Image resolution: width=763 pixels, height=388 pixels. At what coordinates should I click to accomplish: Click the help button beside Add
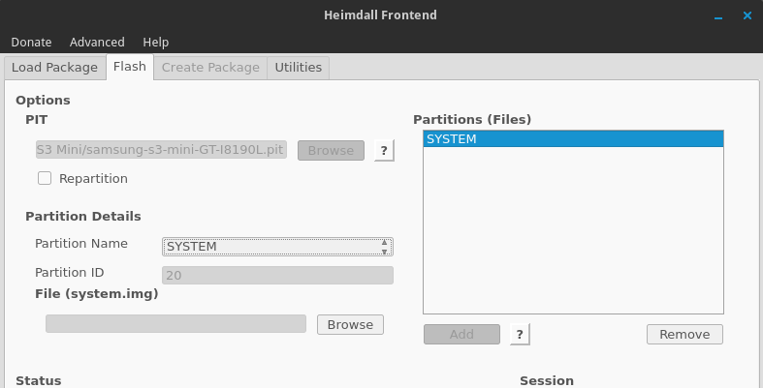[520, 334]
